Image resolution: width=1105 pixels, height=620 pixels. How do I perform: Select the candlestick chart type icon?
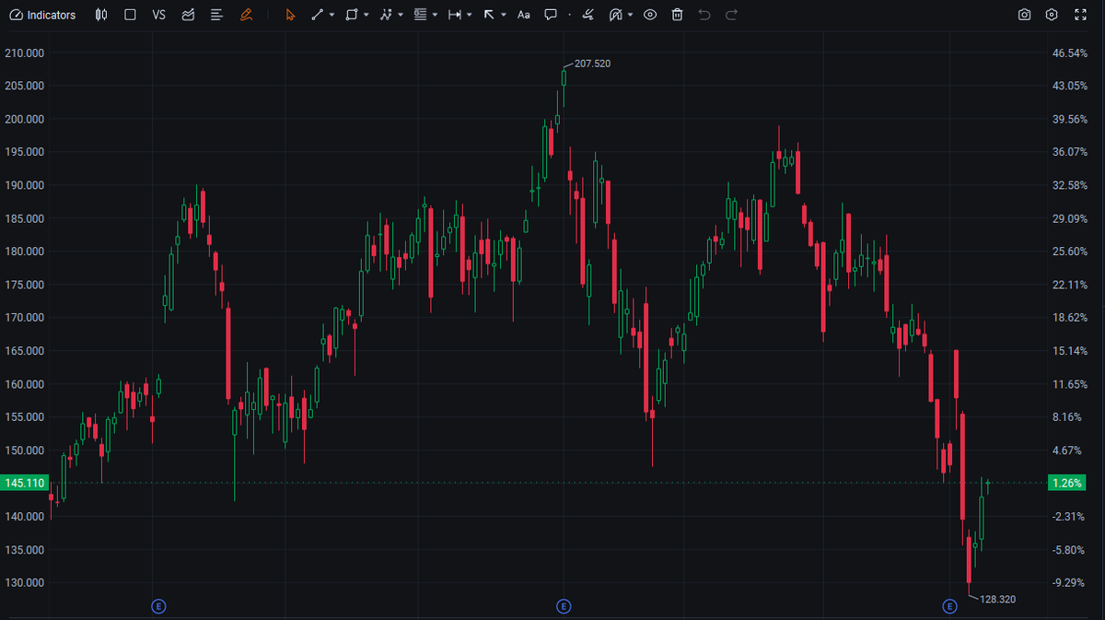coord(101,15)
